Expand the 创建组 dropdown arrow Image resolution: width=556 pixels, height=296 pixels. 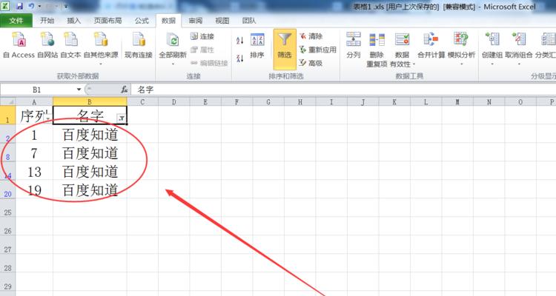492,64
